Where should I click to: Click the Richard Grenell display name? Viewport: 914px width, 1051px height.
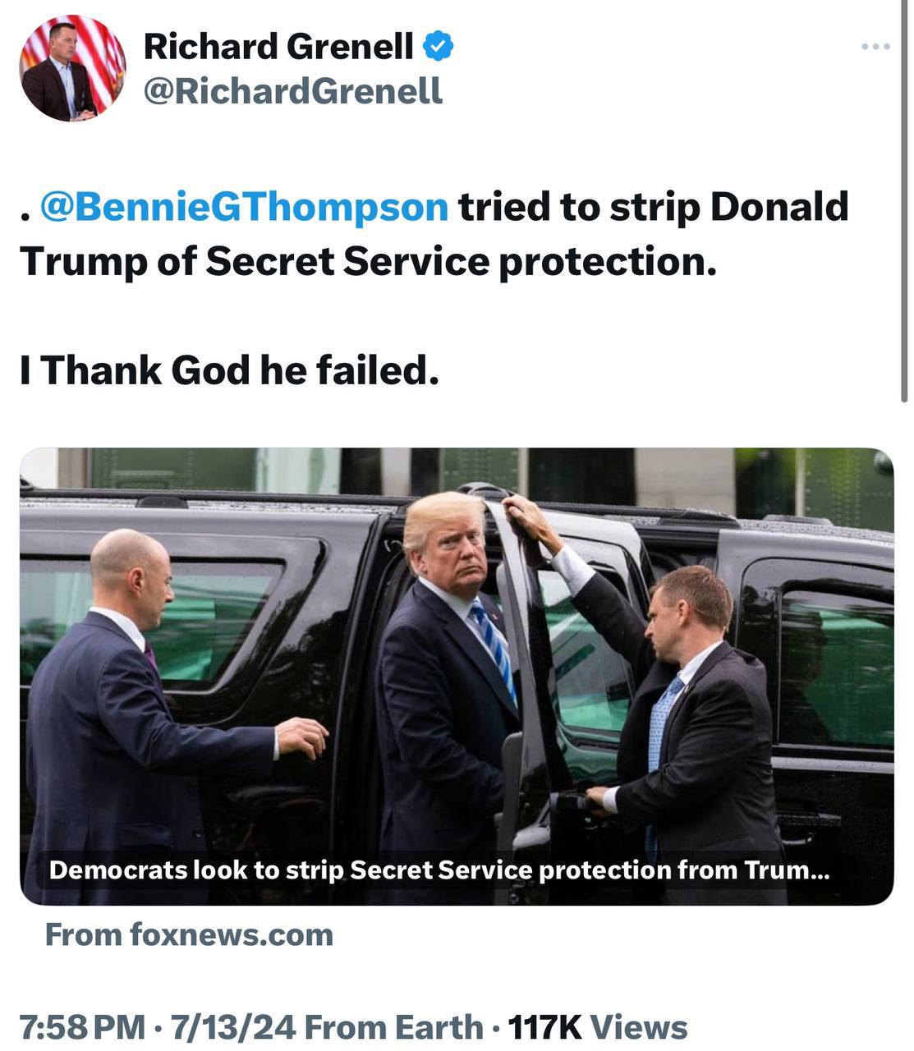click(x=278, y=47)
